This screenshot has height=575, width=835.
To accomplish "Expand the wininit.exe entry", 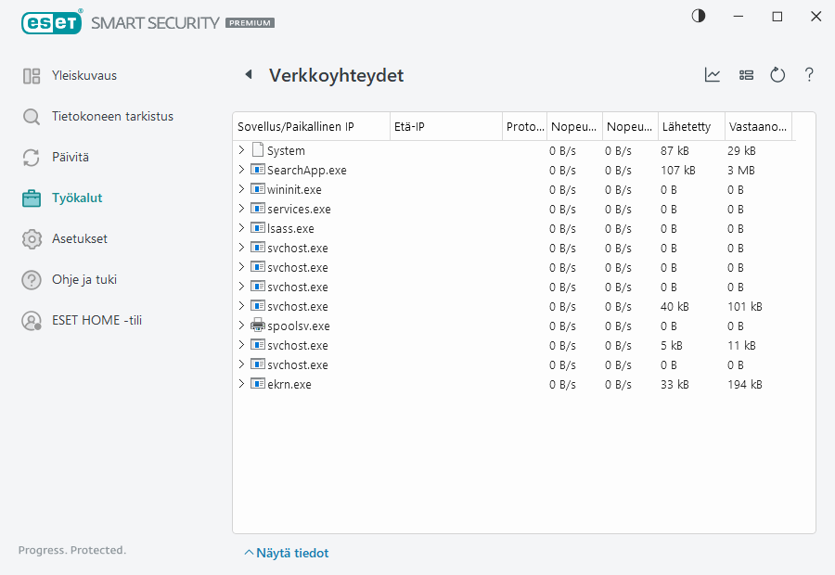I will click(241, 189).
